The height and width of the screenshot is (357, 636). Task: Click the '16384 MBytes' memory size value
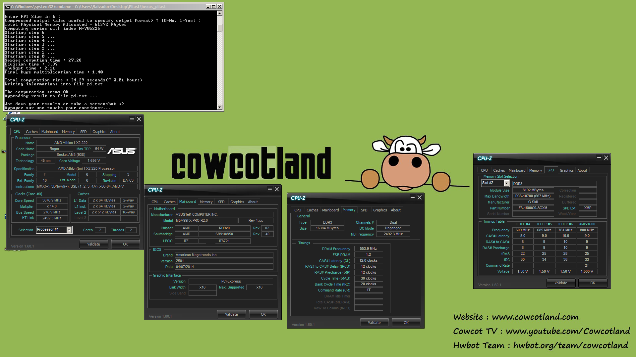click(x=327, y=228)
